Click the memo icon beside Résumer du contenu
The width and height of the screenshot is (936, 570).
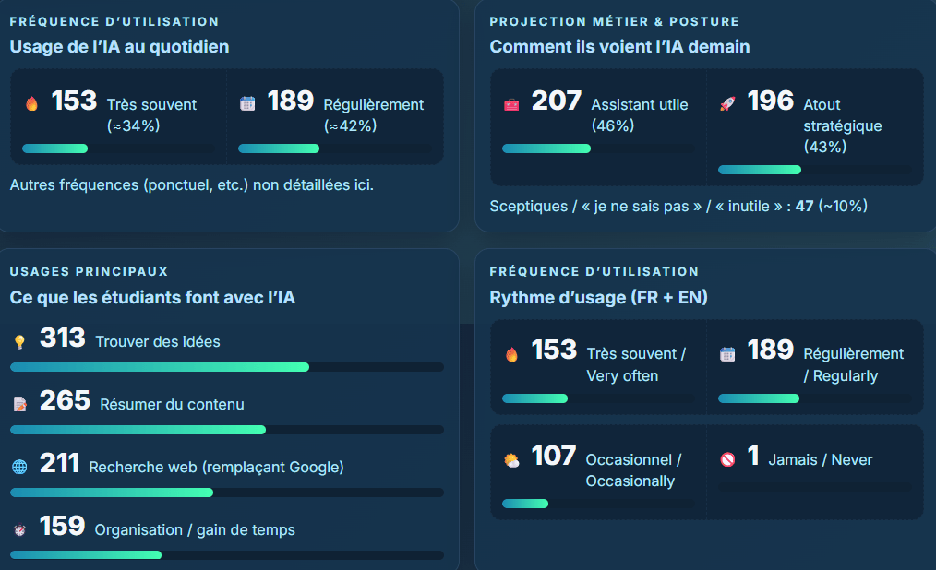[x=19, y=404]
